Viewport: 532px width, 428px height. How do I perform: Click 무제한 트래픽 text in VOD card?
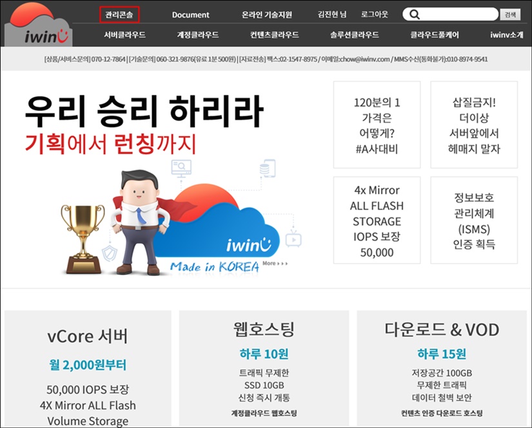click(x=442, y=385)
